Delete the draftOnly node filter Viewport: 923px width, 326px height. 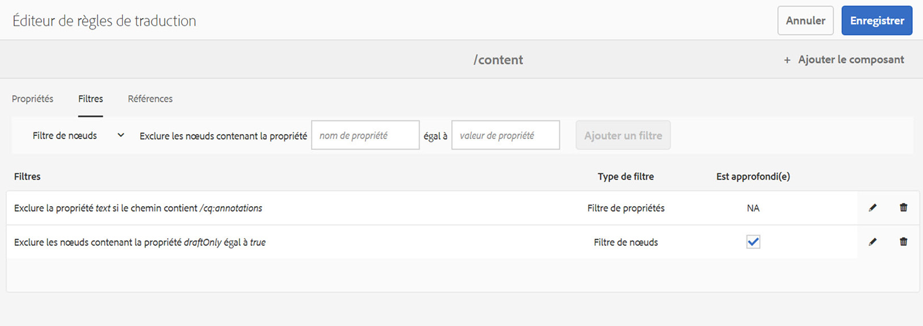coord(903,242)
